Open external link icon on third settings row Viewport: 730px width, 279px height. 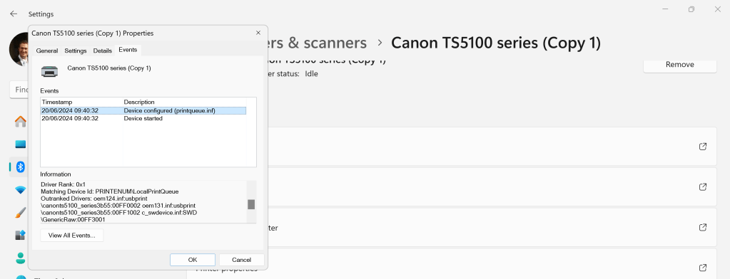[703, 228]
